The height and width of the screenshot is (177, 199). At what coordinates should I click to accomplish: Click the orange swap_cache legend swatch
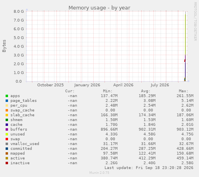coord(7,110)
